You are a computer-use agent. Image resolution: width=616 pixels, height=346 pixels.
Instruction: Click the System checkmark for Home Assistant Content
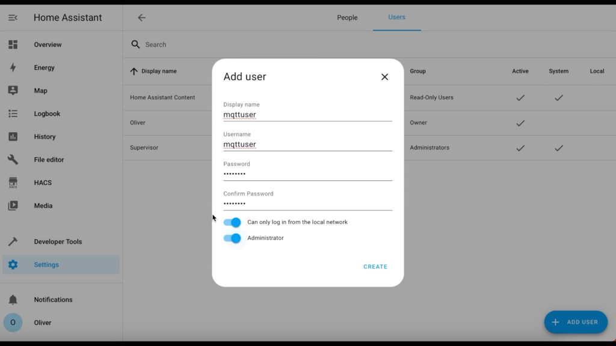559,98
